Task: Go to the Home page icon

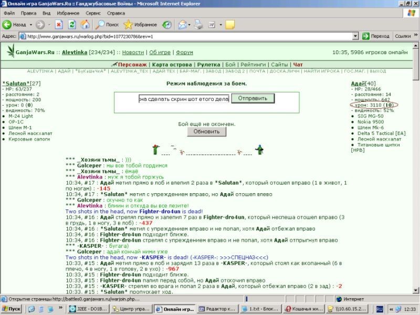Action: (85, 25)
